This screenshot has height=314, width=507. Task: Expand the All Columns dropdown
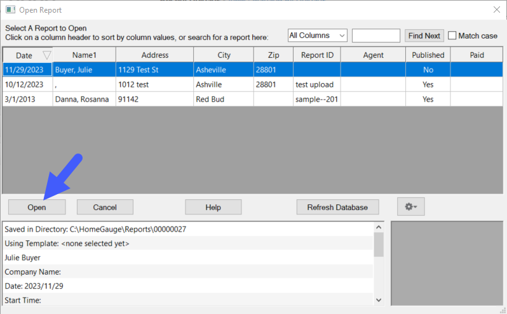(317, 36)
